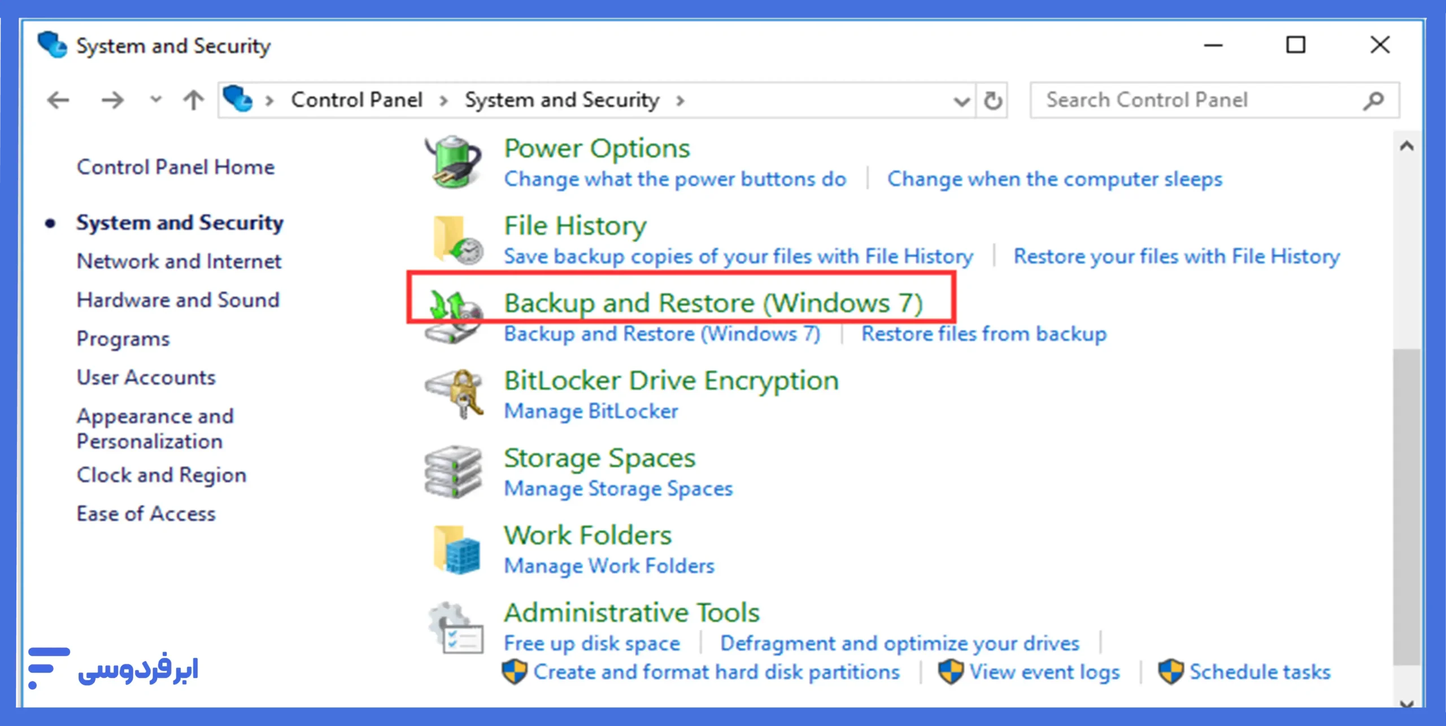Open Hardware and Sound from the sidebar
The image size is (1446, 726).
pyautogui.click(x=177, y=300)
